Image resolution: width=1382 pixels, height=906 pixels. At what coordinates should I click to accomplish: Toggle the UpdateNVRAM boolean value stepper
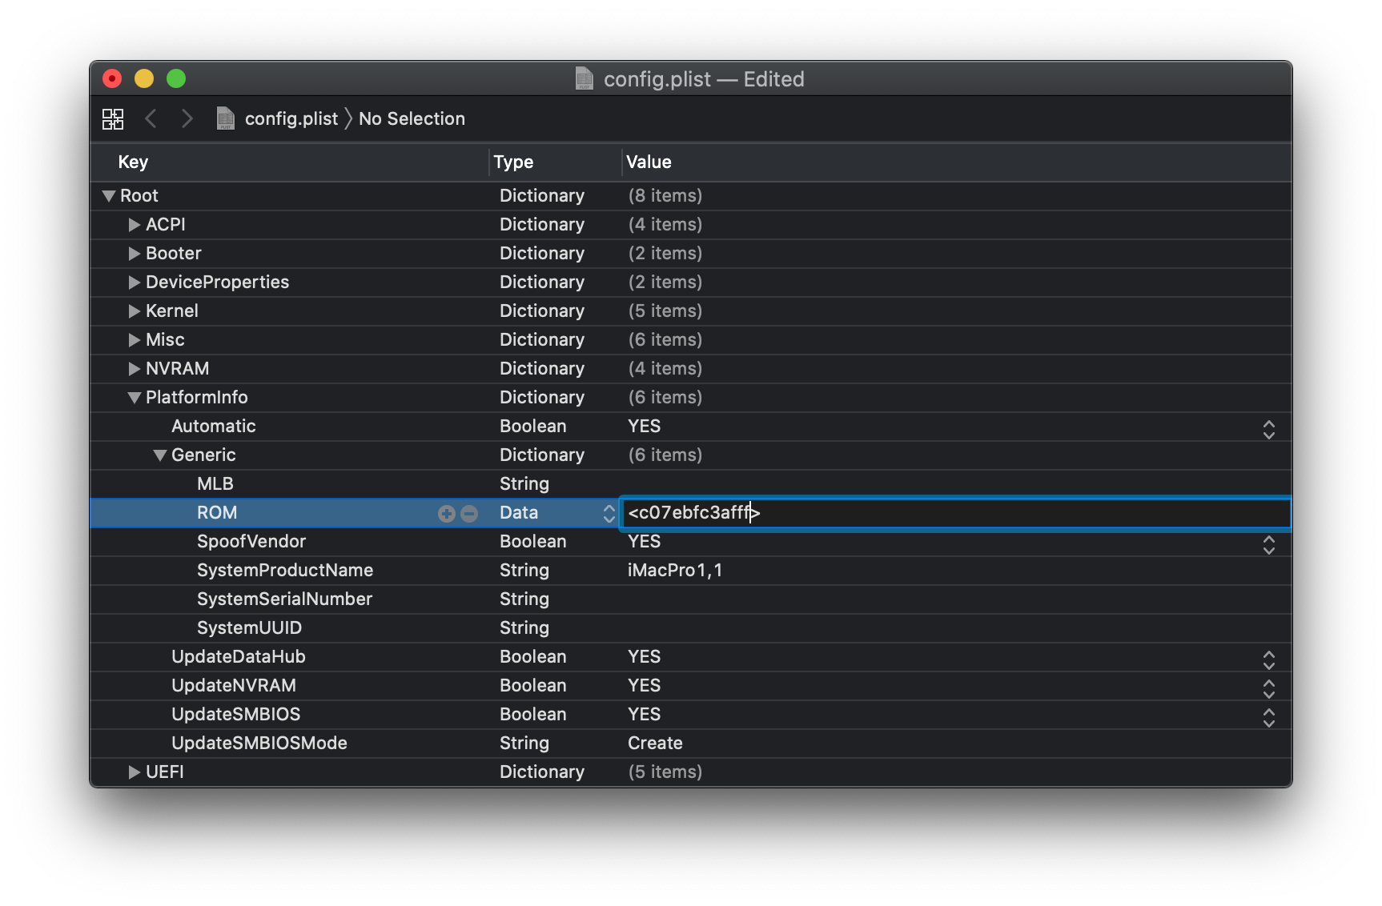pos(1268,688)
